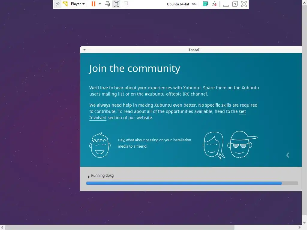Collapse toolbar with double chevron
This screenshot has height=230, width=307.
pos(194,4)
